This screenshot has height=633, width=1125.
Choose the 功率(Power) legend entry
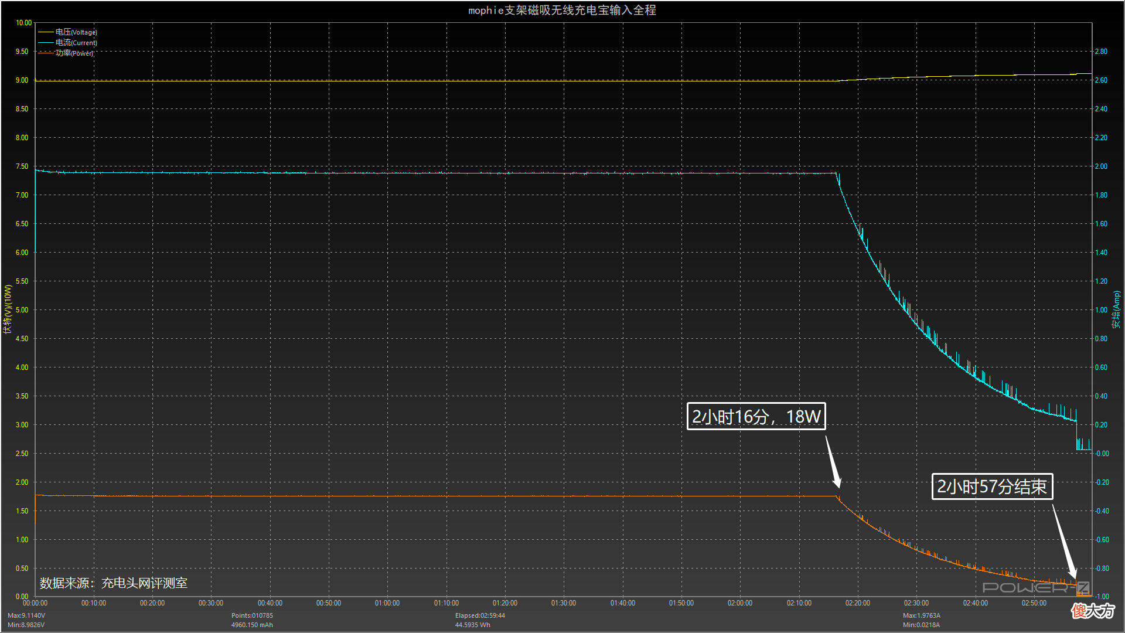(x=66, y=53)
